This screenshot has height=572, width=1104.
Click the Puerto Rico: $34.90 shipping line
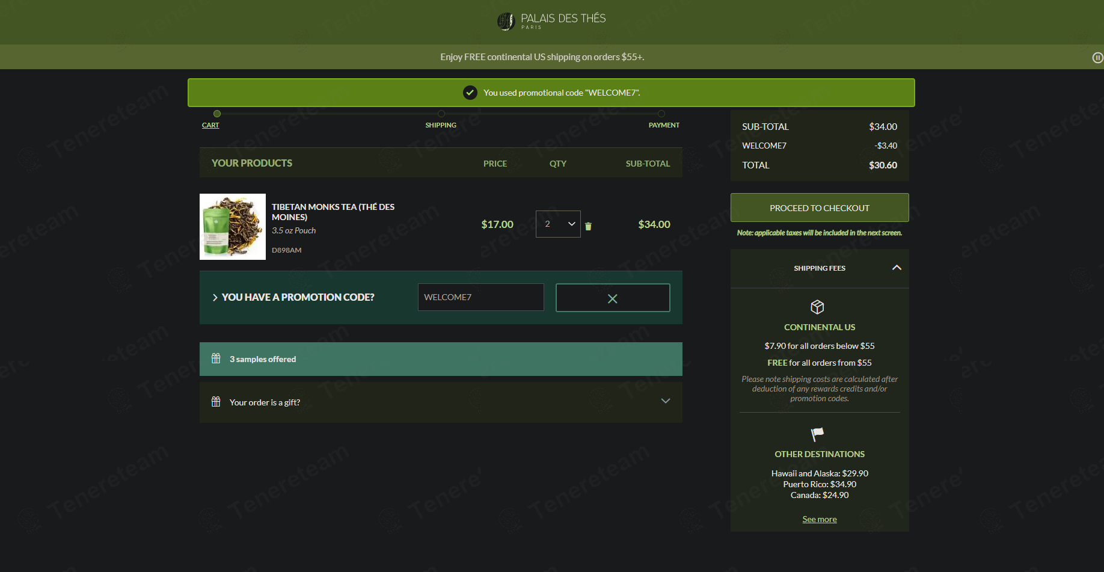pyautogui.click(x=820, y=484)
